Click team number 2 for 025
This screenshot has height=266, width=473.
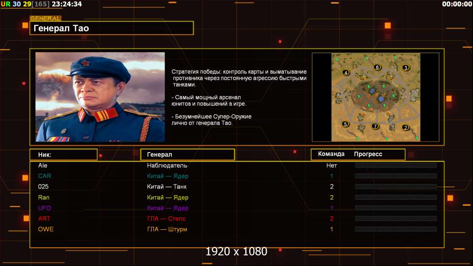[x=331, y=187]
